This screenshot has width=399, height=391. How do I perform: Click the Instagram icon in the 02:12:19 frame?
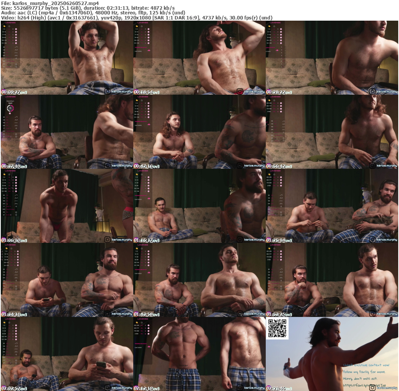(240, 388)
